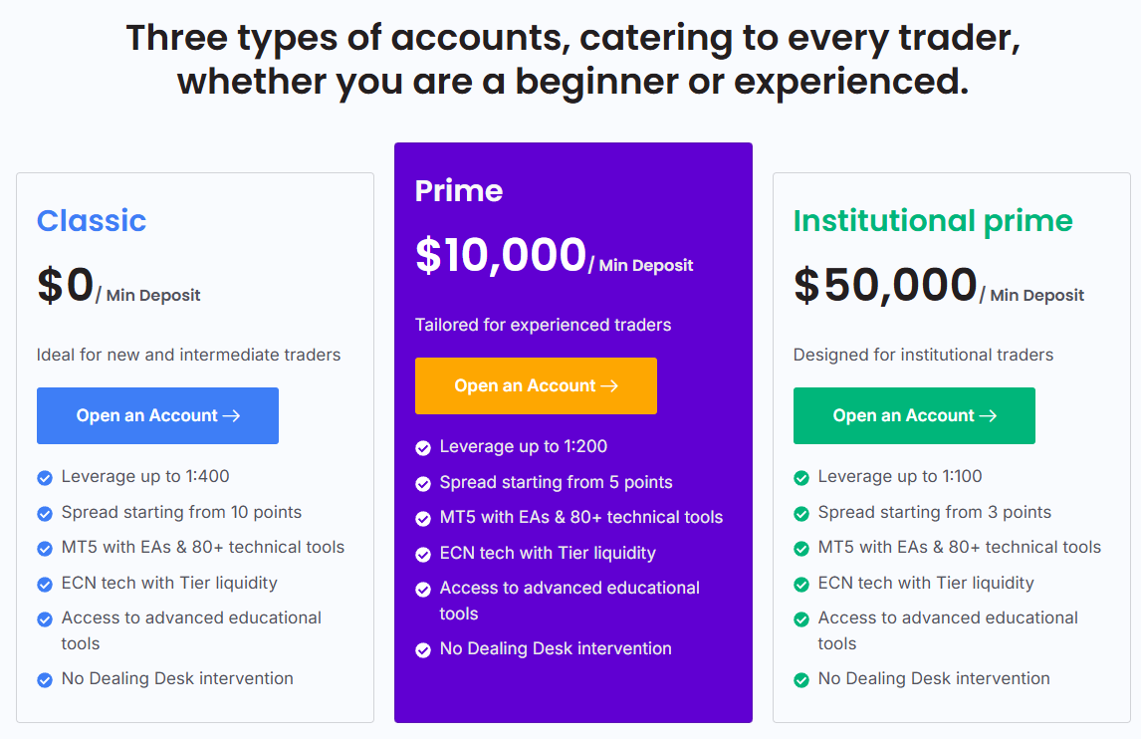Click the Classic ECN tech checkmark icon
Screen dimensions: 1141x739
45,585
